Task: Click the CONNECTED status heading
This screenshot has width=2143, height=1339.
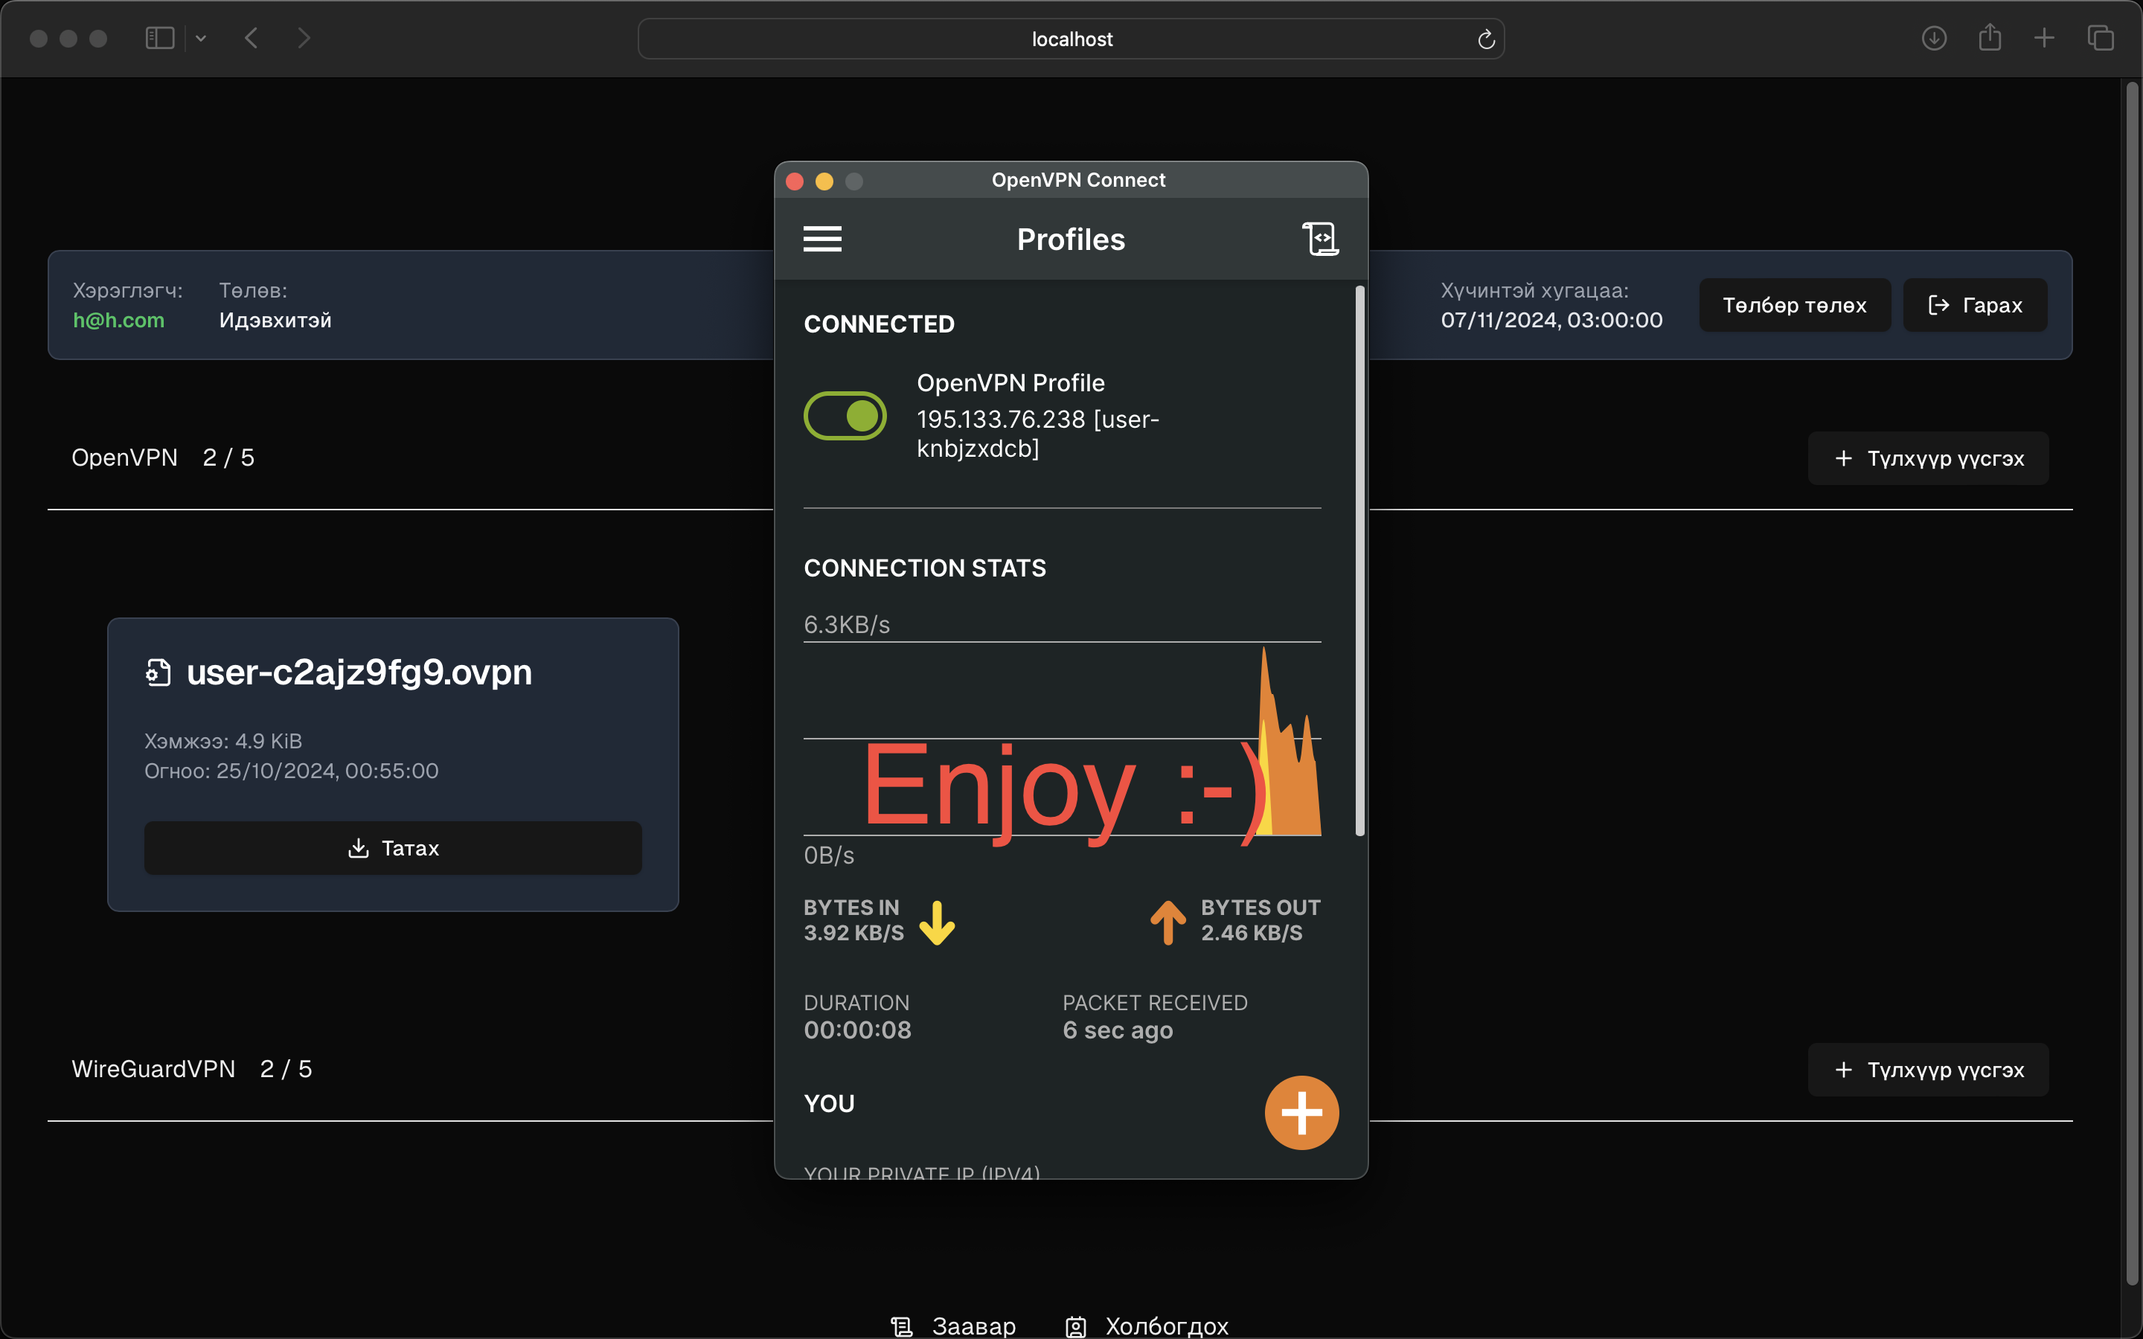Action: (x=880, y=324)
